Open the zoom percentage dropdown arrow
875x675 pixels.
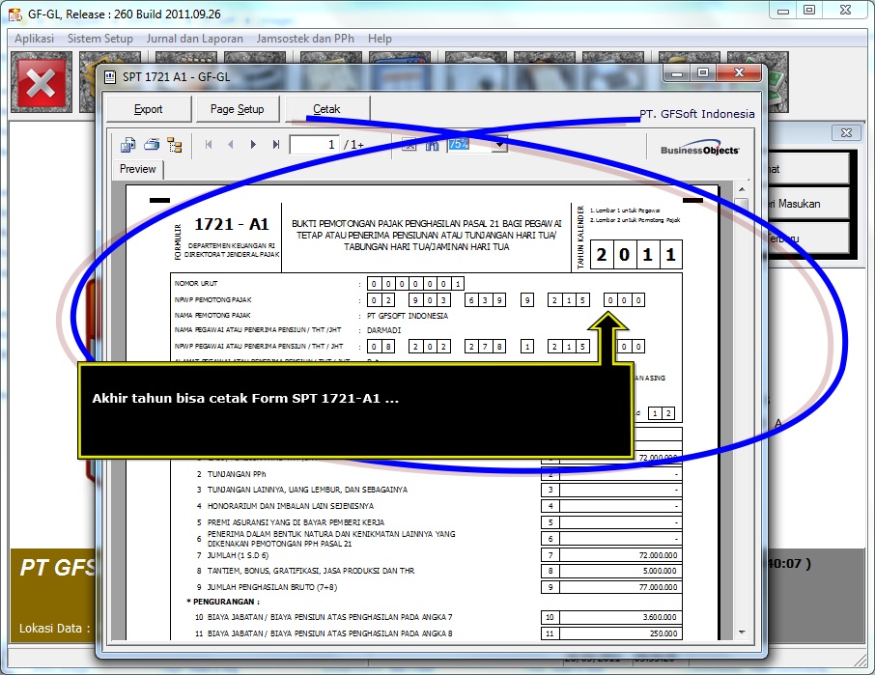pyautogui.click(x=500, y=144)
